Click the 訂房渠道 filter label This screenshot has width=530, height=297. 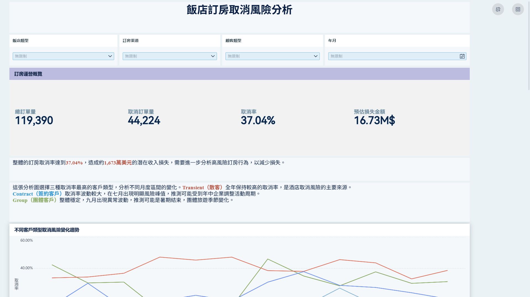tap(131, 41)
